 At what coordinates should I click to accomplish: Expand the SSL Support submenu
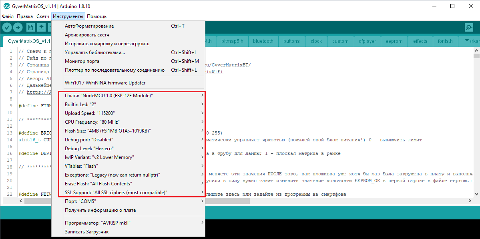click(128, 193)
